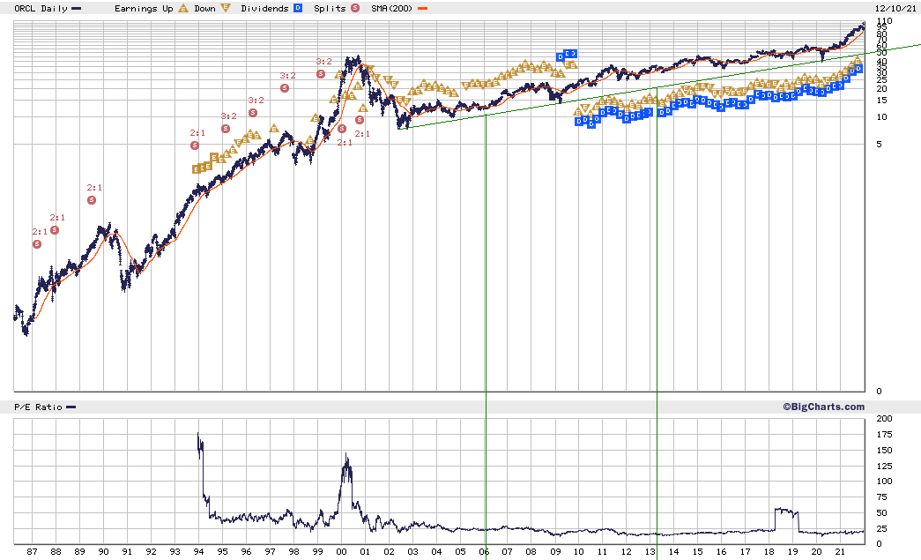The height and width of the screenshot is (560, 921).
Task: Click the navy ORCL Daily legend line
Action: click(77, 9)
